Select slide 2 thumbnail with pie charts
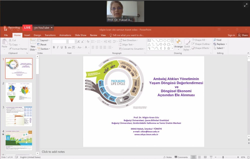 point(19,92)
